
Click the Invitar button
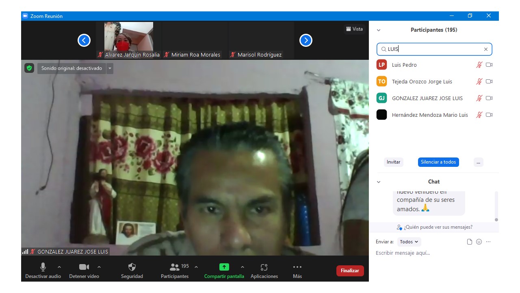(393, 162)
